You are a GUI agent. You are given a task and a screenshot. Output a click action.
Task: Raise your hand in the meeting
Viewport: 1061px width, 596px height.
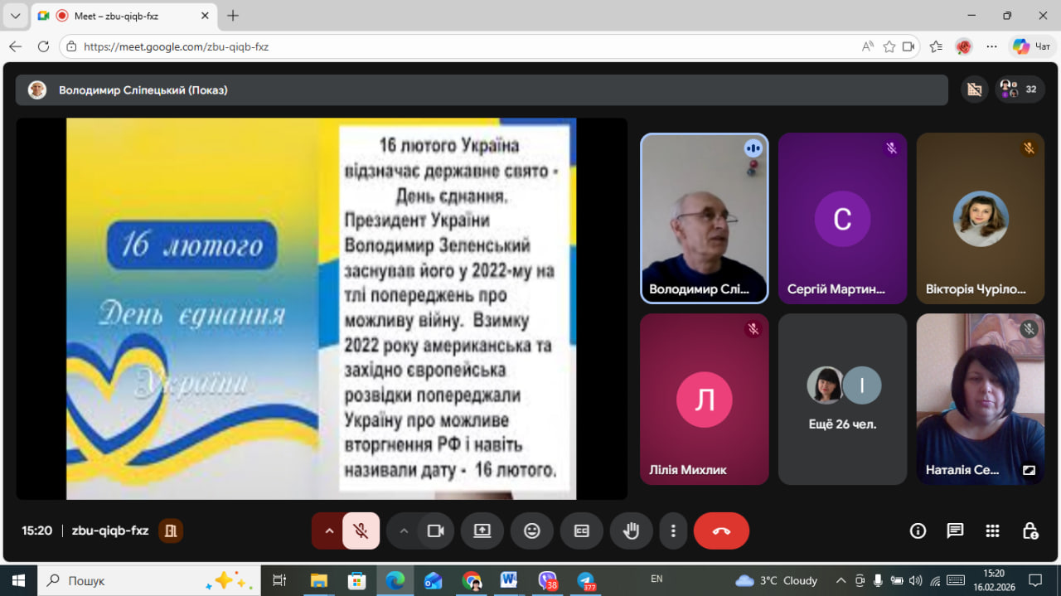pos(632,531)
